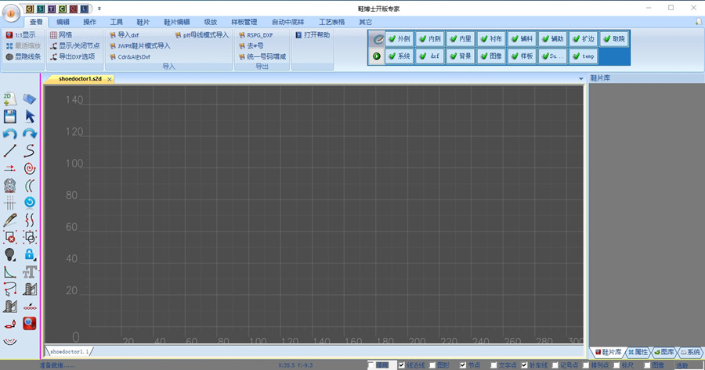Toggle the 样板 layer visibility
705x370 pixels.
click(522, 56)
